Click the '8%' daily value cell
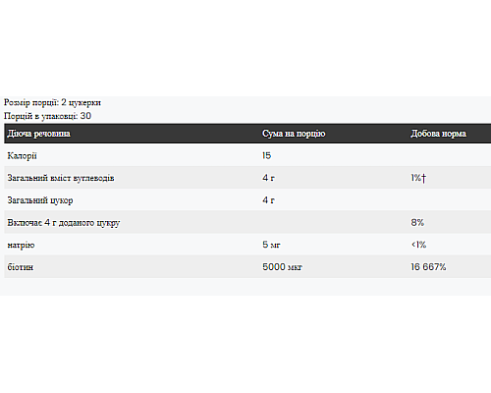 pyautogui.click(x=417, y=222)
